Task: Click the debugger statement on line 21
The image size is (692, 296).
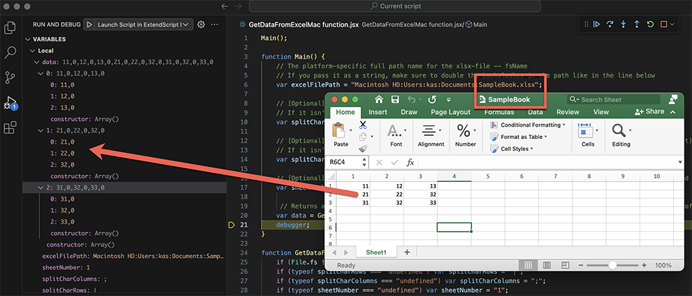Action: (293, 225)
